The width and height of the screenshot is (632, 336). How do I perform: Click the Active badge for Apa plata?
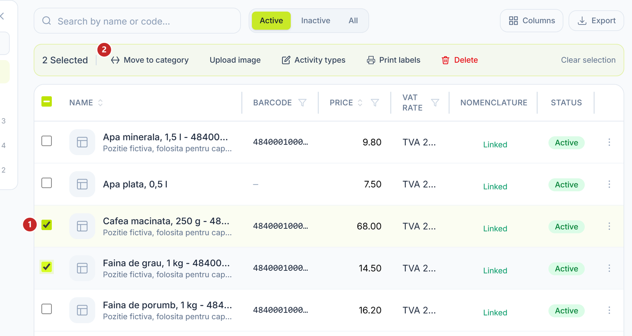[566, 185]
